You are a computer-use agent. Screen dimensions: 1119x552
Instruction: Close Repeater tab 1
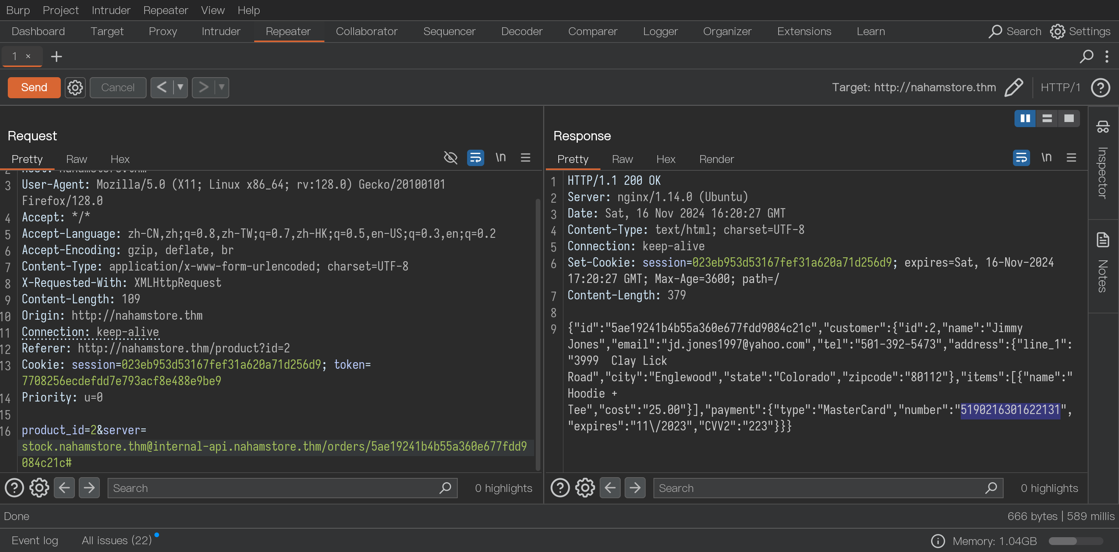pyautogui.click(x=28, y=56)
